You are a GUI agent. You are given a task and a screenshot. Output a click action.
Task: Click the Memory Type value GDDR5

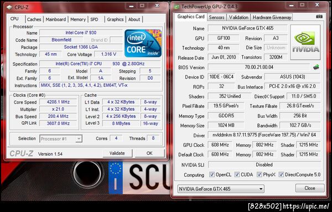coord(226,116)
